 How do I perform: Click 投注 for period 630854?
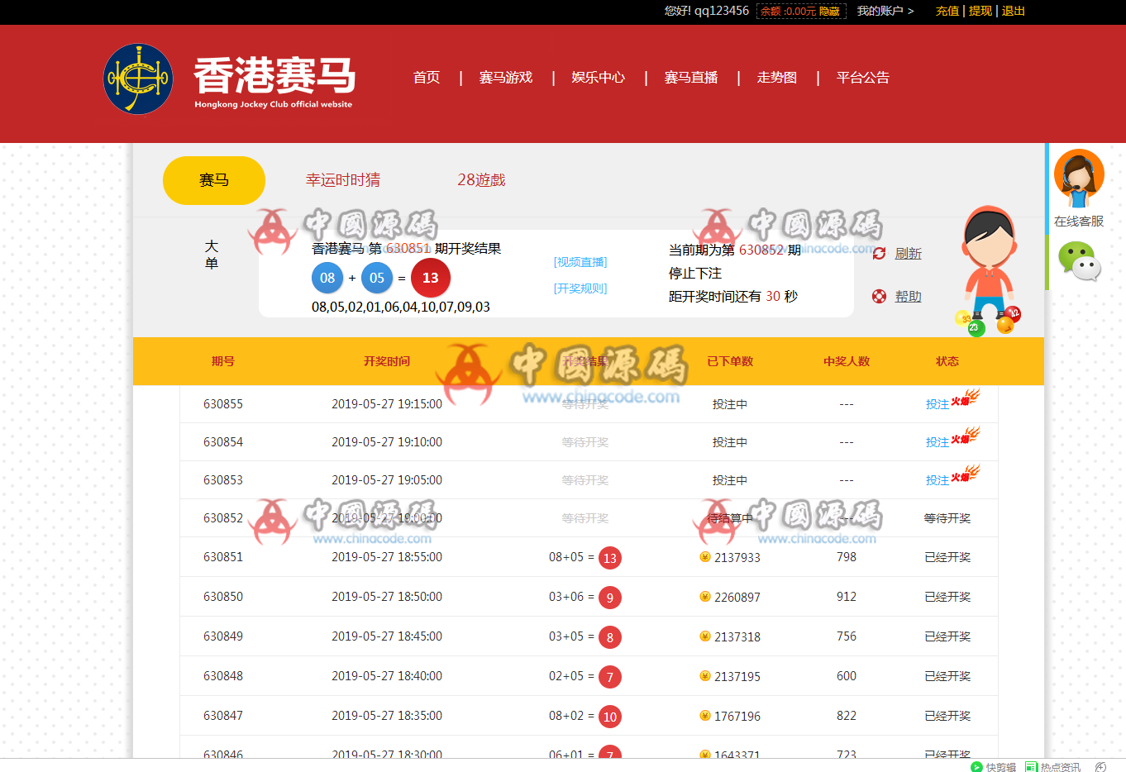point(938,442)
